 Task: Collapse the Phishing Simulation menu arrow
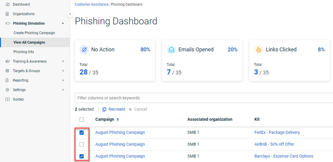[63, 23]
